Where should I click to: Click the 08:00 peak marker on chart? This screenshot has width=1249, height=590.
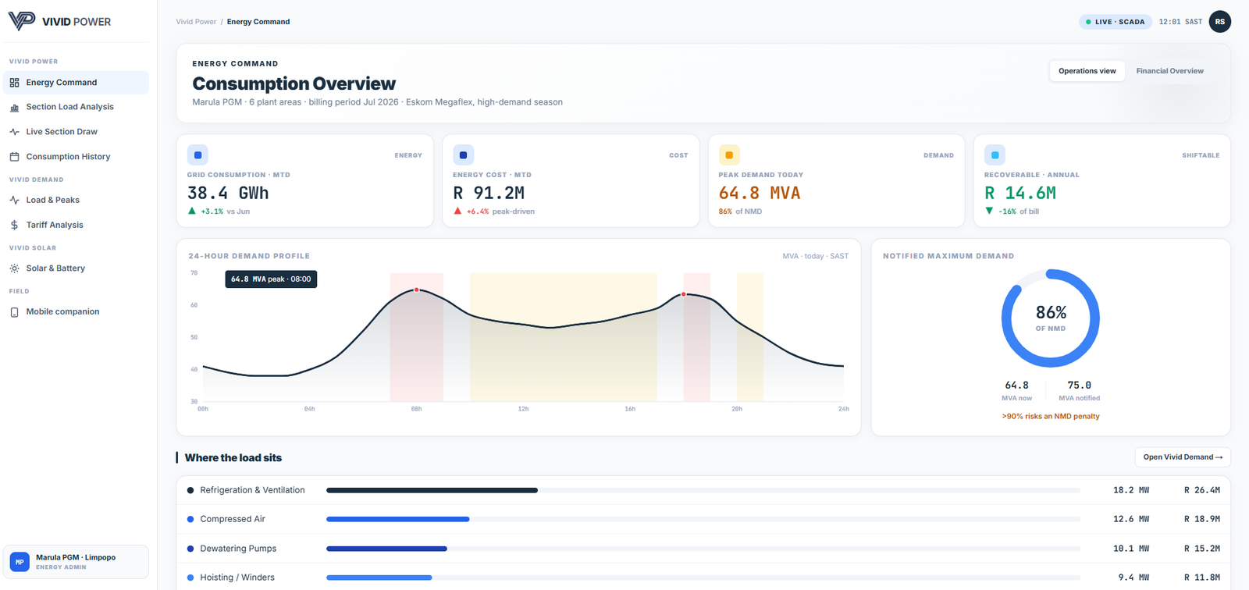pos(416,290)
